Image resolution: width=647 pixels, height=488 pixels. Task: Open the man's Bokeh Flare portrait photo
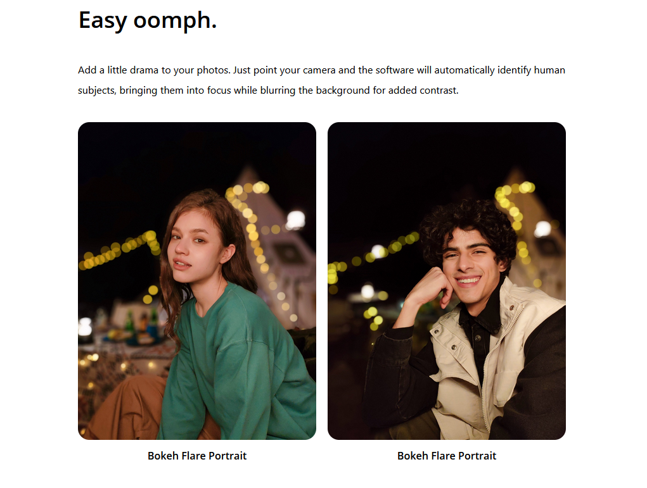click(x=447, y=280)
